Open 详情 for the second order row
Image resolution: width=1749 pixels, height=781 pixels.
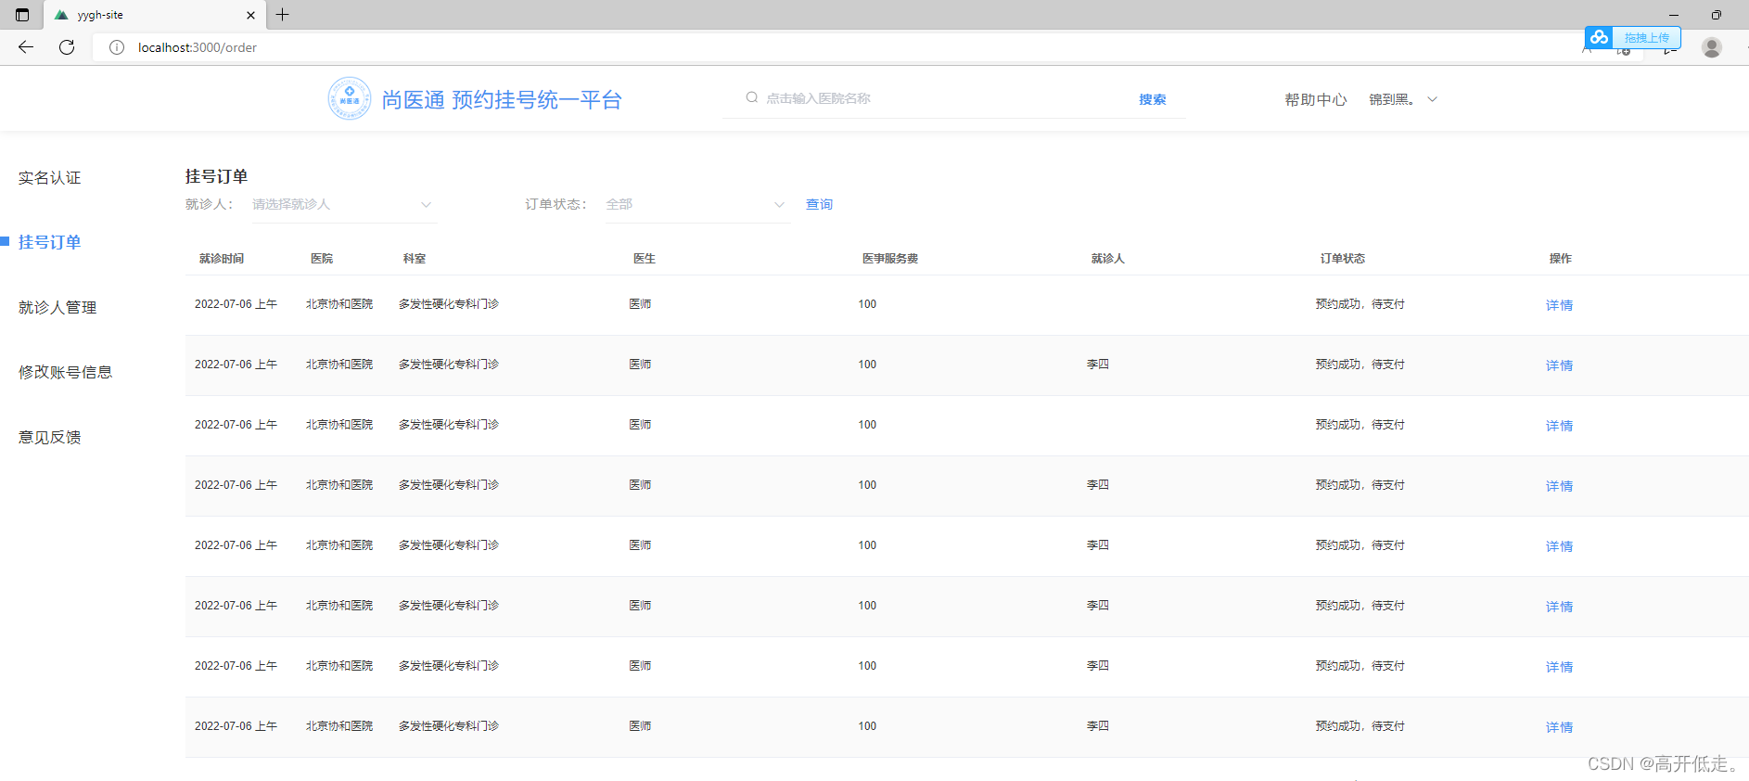(1559, 365)
